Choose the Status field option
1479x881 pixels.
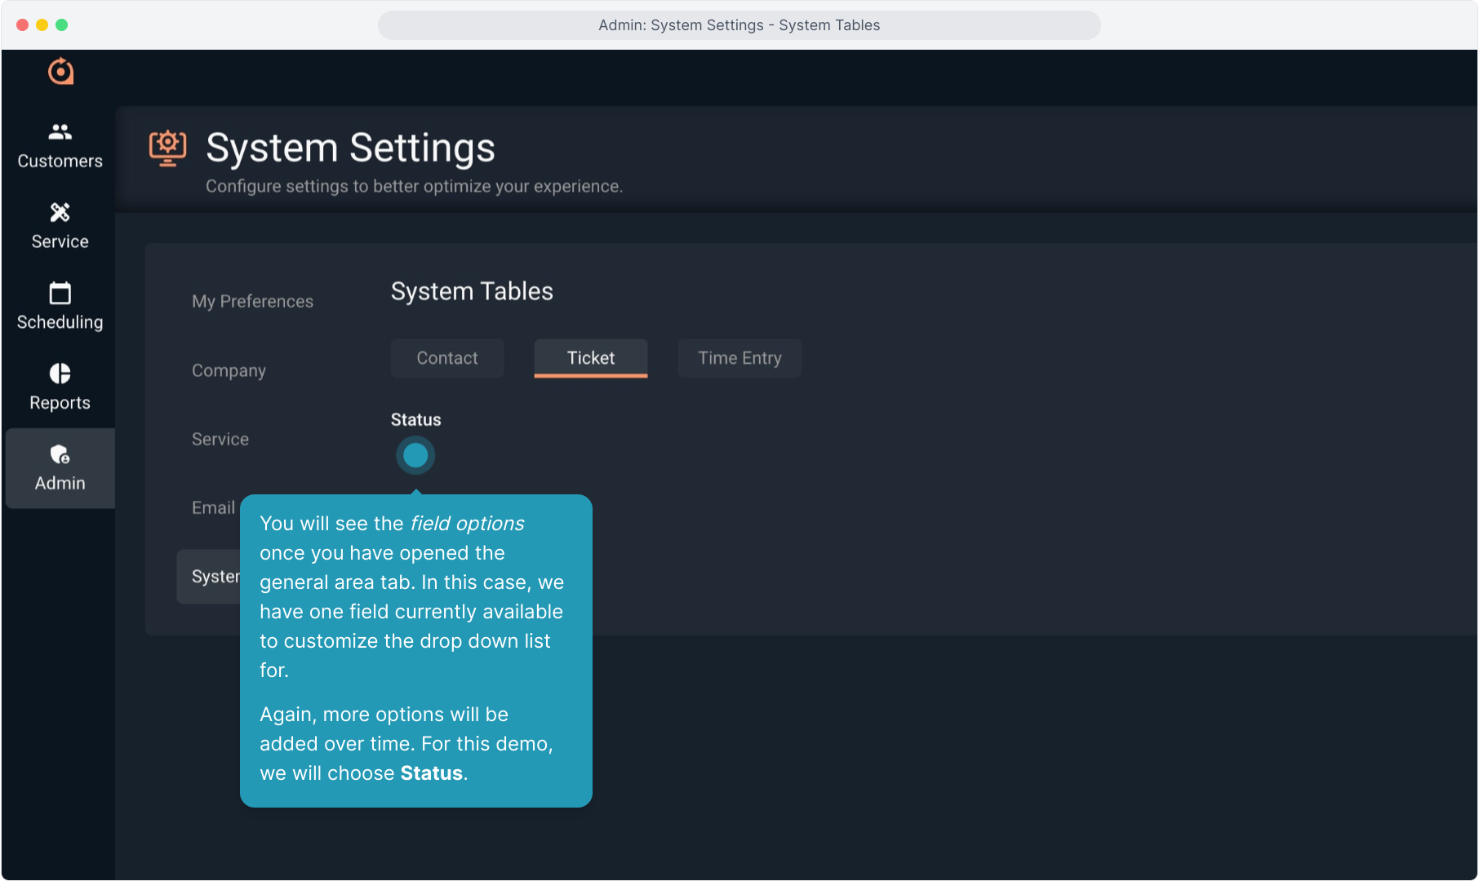[415, 420]
